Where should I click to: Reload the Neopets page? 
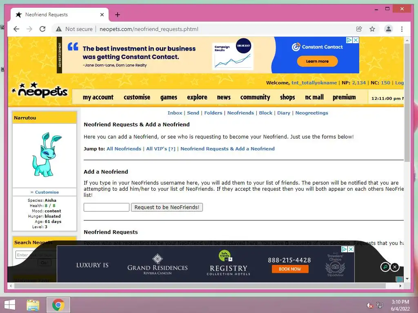[42, 29]
